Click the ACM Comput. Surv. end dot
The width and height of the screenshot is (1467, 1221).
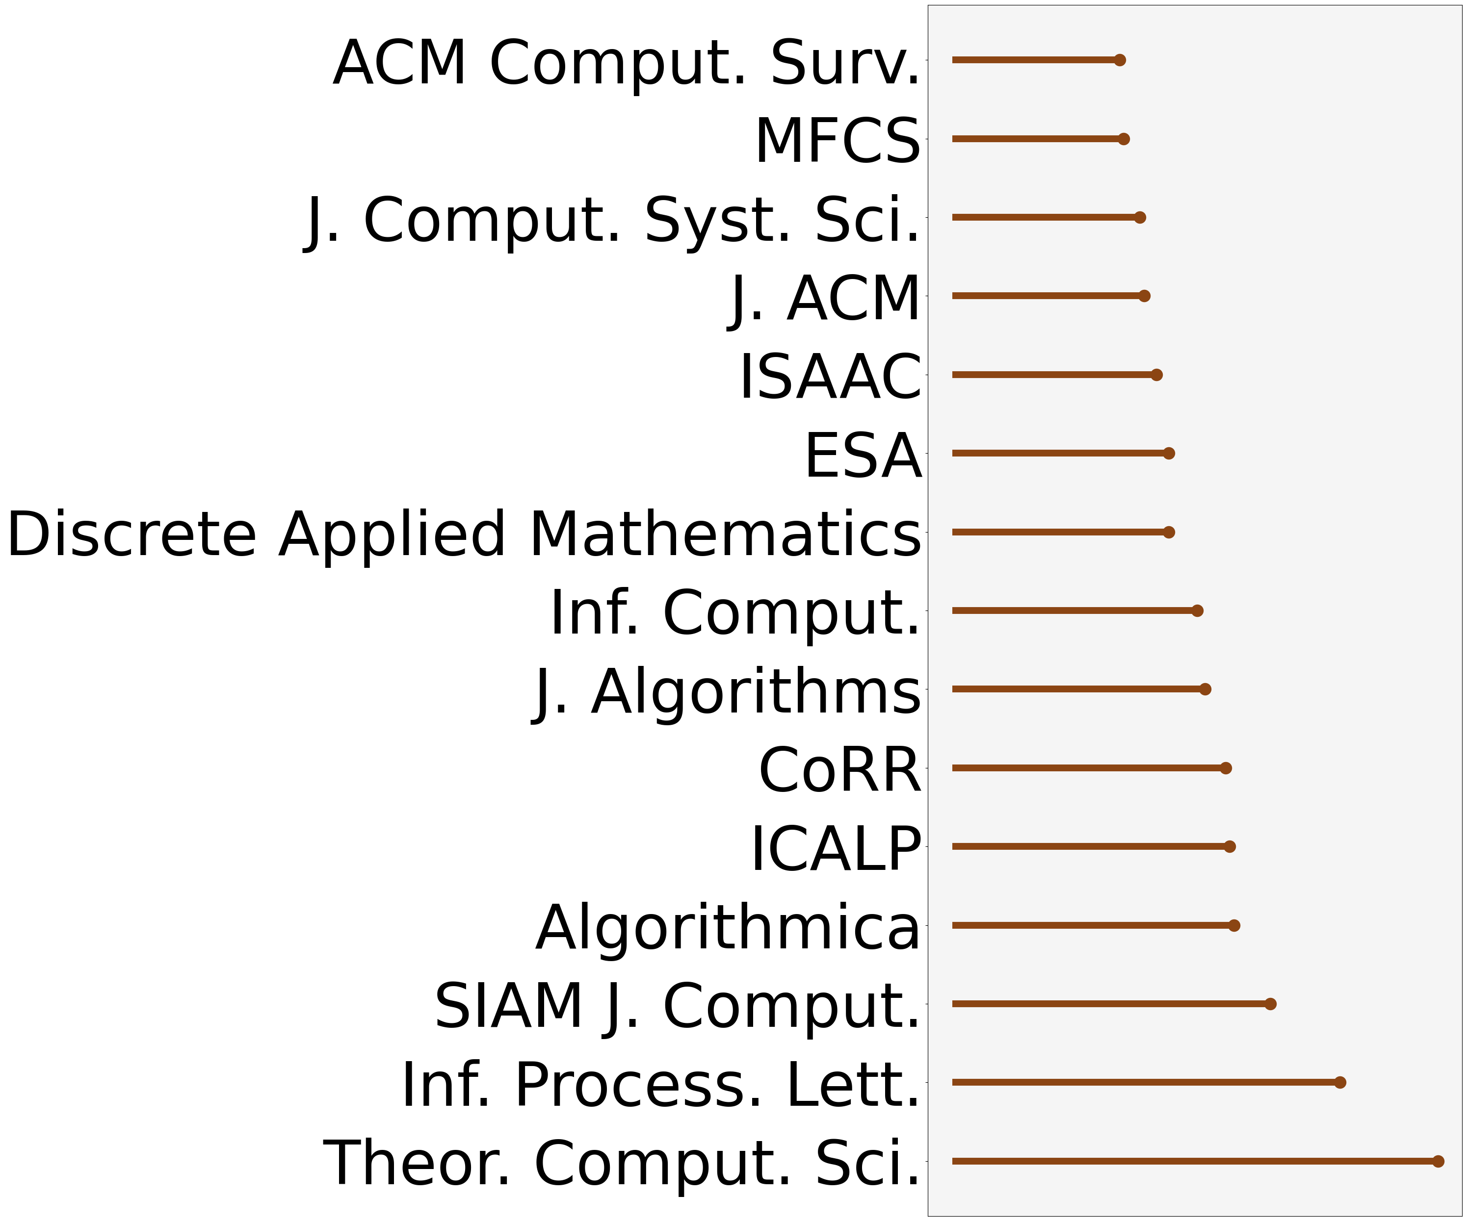(1120, 60)
